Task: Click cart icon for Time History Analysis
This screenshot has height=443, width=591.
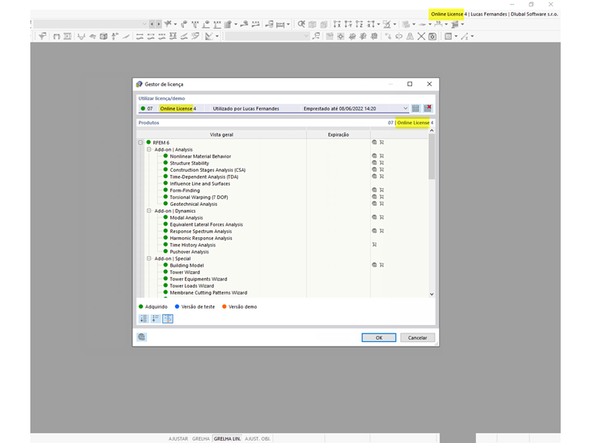Action: pos(374,245)
